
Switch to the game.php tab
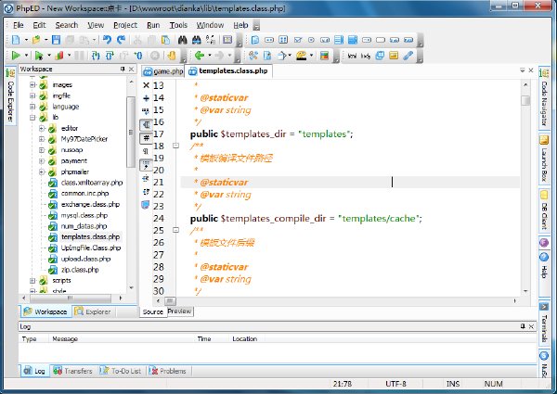162,71
